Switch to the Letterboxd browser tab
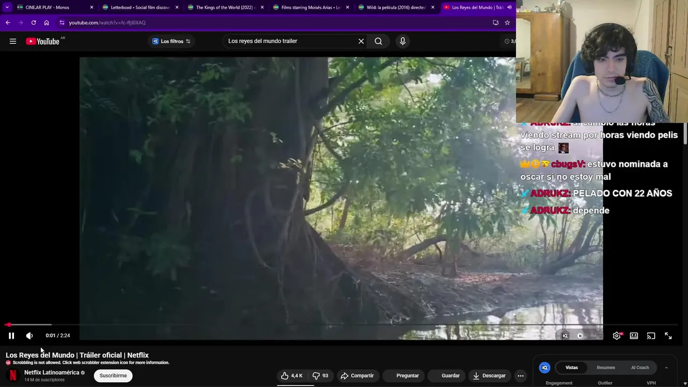The width and height of the screenshot is (688, 387). [140, 8]
